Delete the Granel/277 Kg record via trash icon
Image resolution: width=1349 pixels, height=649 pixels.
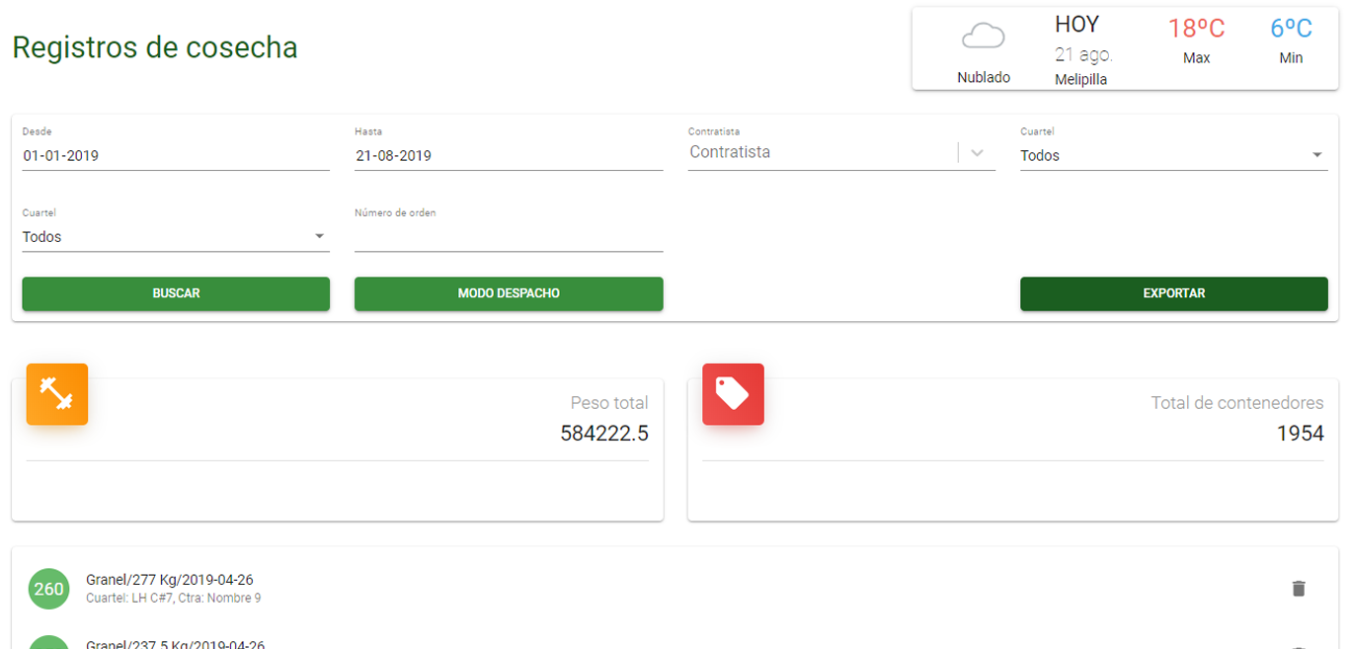tap(1298, 589)
